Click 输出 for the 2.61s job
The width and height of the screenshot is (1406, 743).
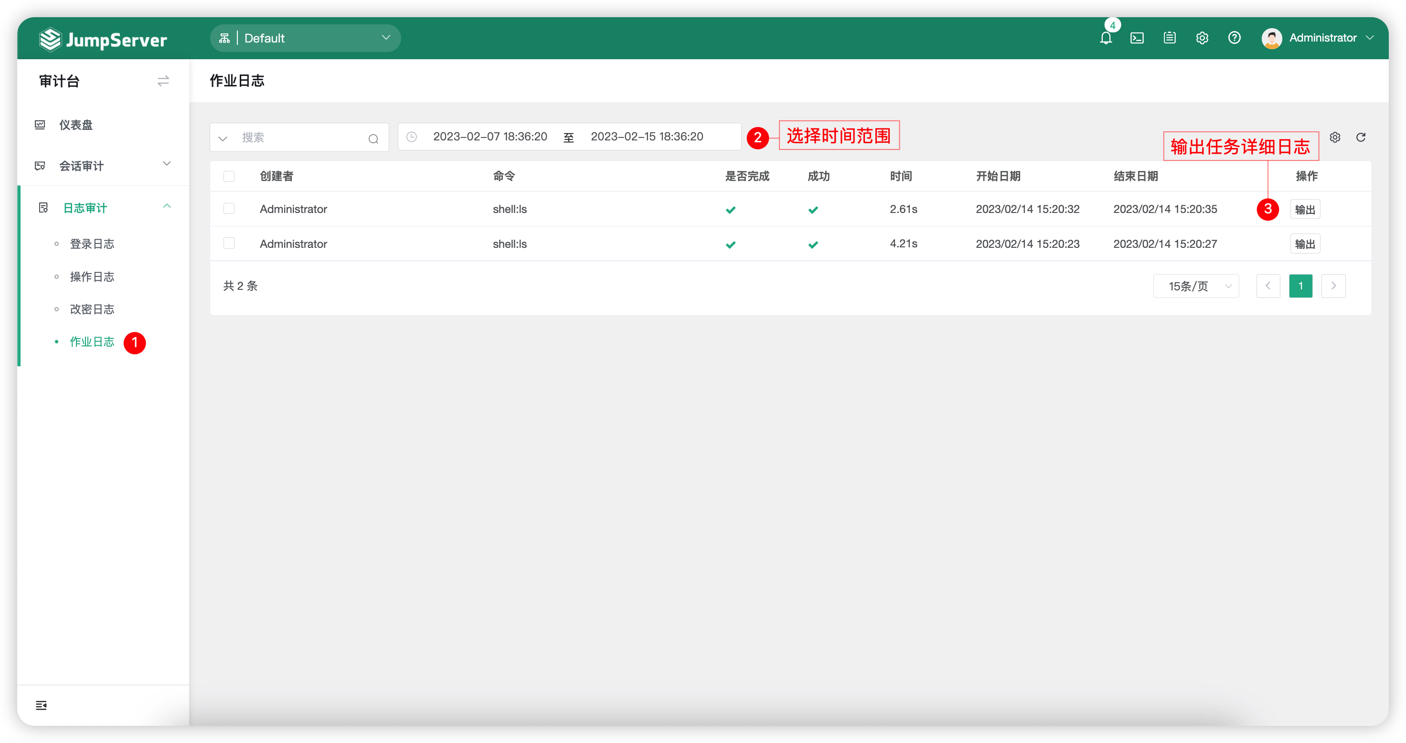click(x=1305, y=210)
